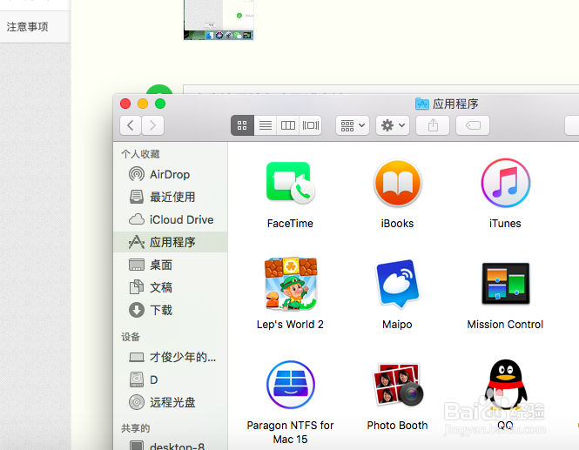The height and width of the screenshot is (450, 579).
Task: Open 最近使用 in the sidebar
Action: point(171,197)
